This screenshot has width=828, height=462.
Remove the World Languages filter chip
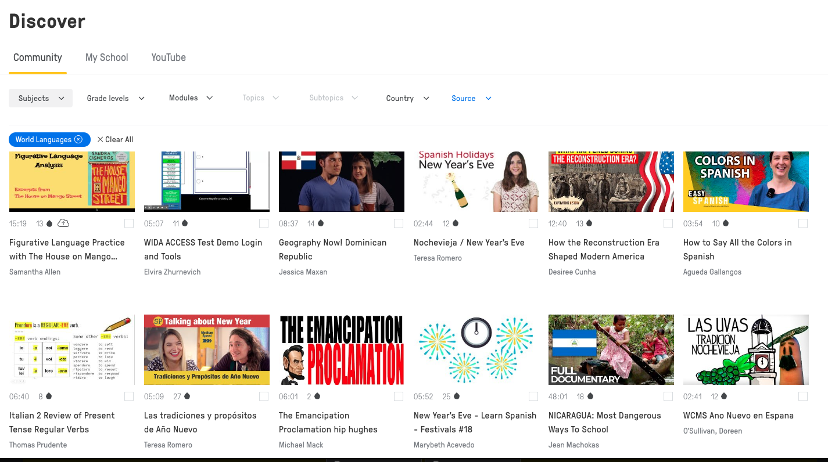tap(80, 139)
